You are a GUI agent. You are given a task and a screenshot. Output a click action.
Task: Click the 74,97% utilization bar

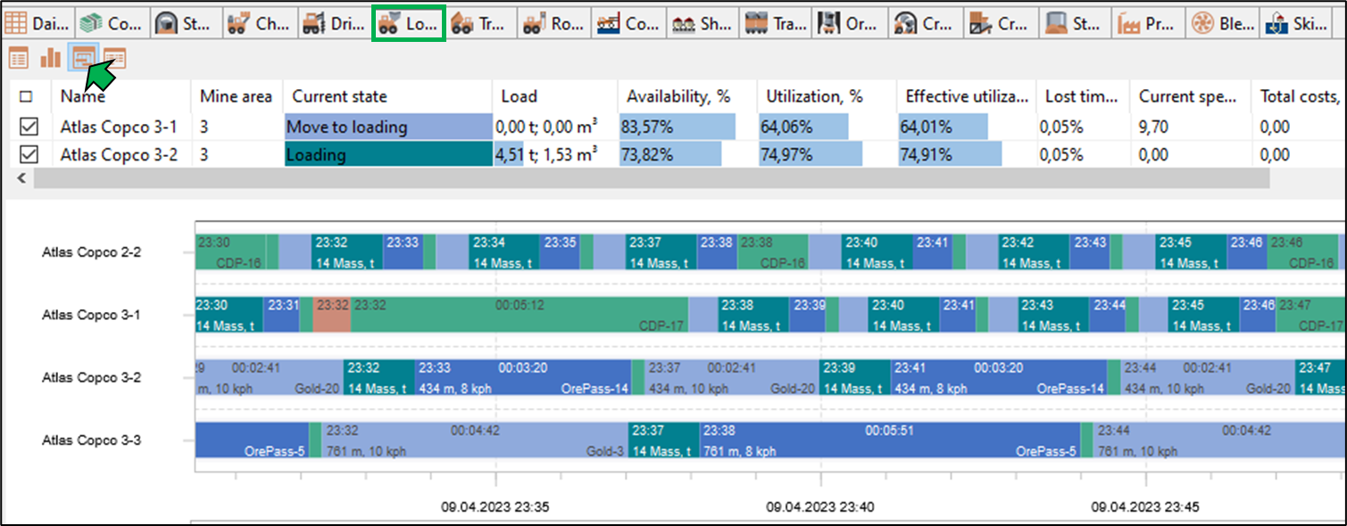[x=811, y=155]
